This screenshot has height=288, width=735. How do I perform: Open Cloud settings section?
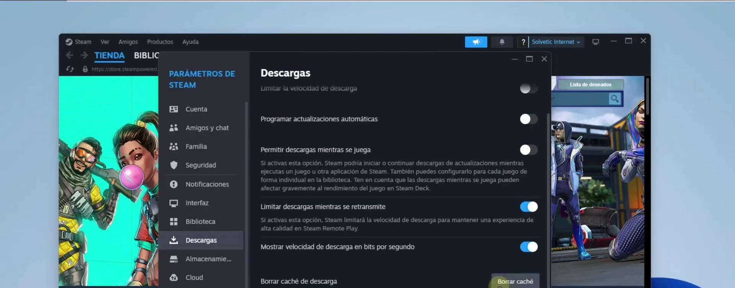pyautogui.click(x=201, y=278)
